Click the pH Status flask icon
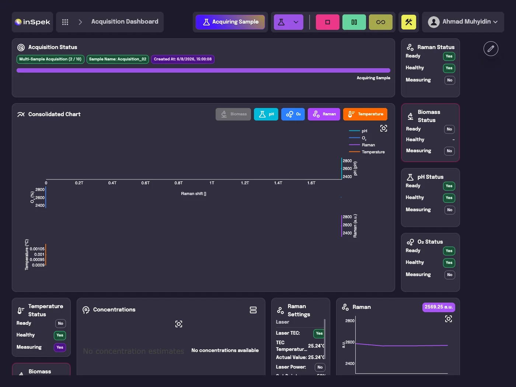Viewport: 516px width, 387px height. [410, 177]
